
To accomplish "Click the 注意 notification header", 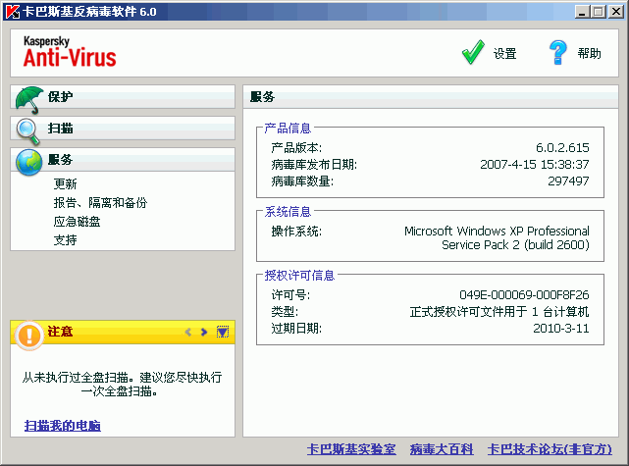I will tap(123, 332).
